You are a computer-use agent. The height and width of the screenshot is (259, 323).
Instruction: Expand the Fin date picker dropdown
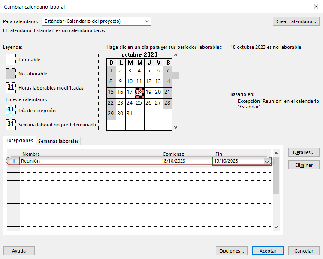pos(267,161)
